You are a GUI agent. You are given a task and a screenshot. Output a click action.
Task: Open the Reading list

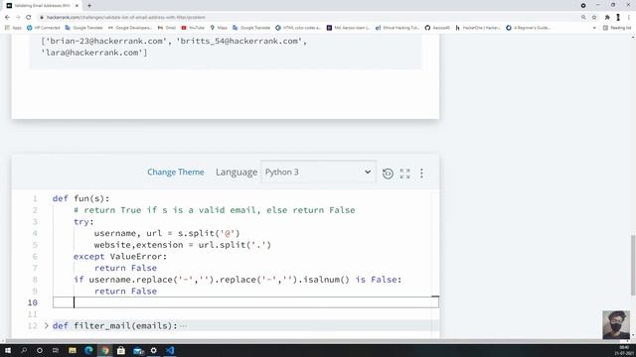click(617, 28)
